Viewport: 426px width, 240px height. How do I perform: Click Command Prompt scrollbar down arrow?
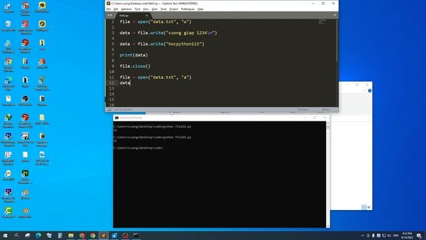coord(328,226)
